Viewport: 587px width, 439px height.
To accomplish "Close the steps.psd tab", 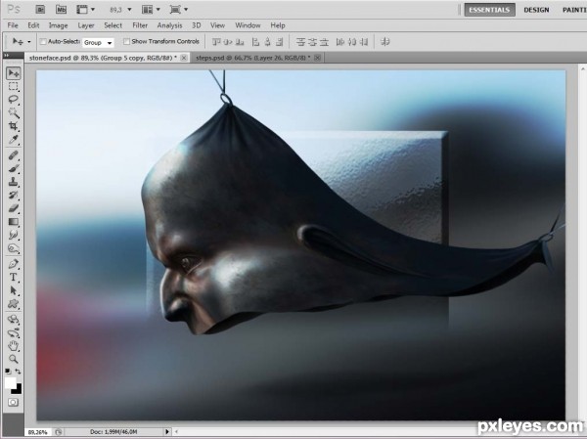I will click(x=317, y=58).
